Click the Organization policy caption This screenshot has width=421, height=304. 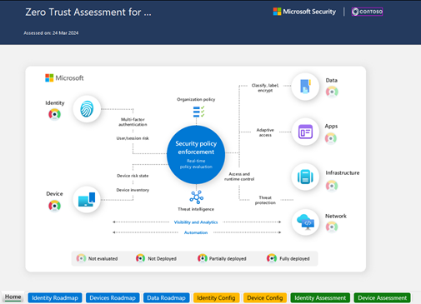[196, 99]
